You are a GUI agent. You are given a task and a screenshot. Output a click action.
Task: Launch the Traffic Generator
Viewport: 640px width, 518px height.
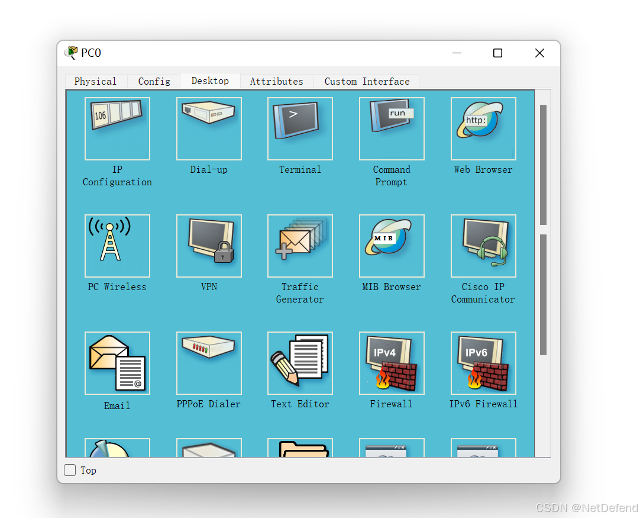click(300, 246)
